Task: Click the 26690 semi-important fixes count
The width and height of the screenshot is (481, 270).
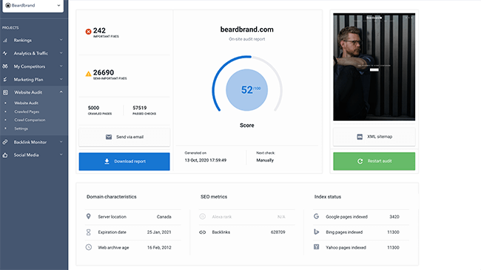Action: [x=104, y=72]
